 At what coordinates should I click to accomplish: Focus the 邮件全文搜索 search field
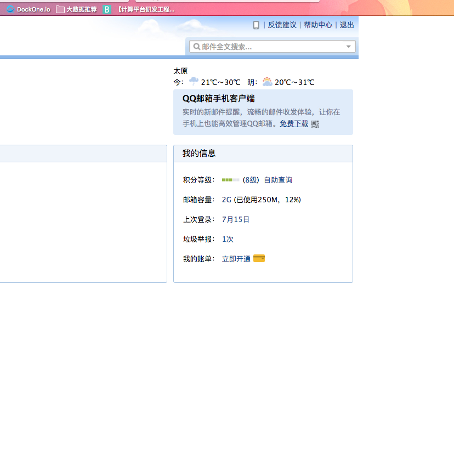click(x=272, y=47)
